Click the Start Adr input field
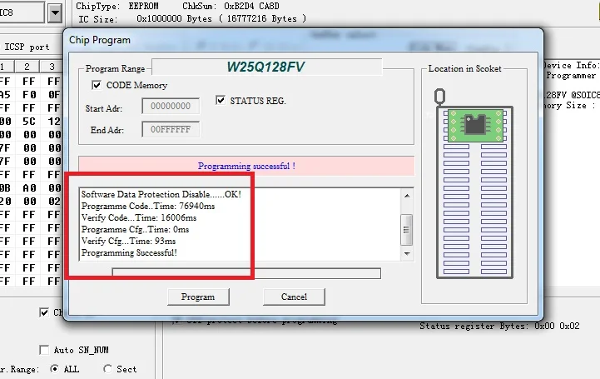The height and width of the screenshot is (379, 600). (x=171, y=106)
